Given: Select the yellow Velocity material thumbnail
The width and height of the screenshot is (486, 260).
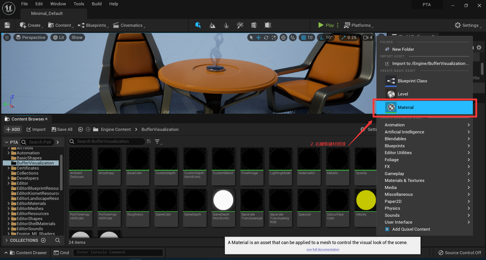Looking at the screenshot, I should [366, 200].
